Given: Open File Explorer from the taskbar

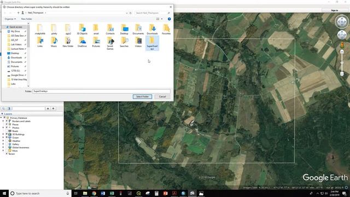Looking at the screenshot, I should (85, 193).
